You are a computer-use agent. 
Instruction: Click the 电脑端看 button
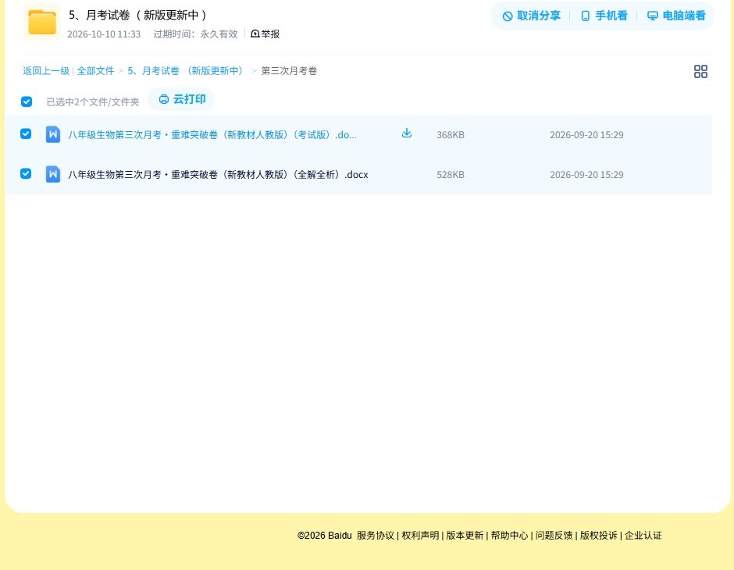tap(676, 16)
